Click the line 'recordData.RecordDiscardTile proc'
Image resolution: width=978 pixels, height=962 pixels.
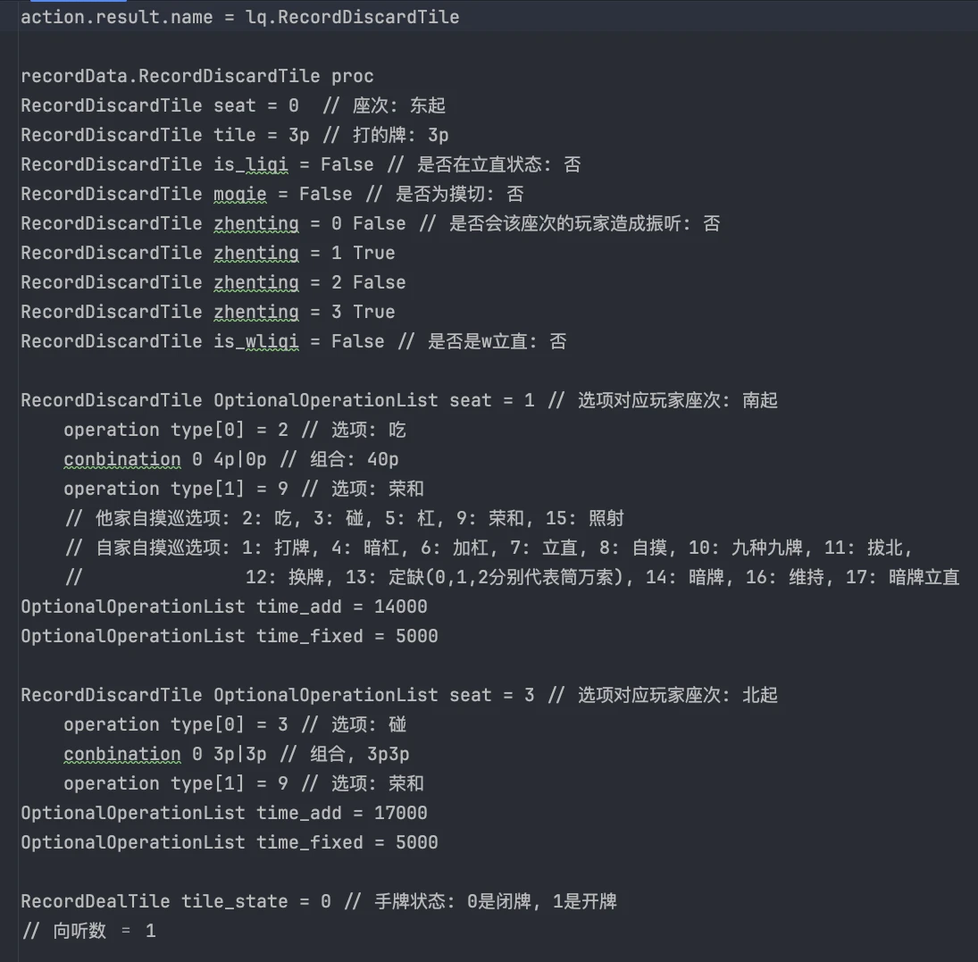coord(197,76)
